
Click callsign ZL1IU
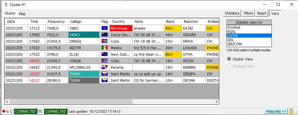tap(84, 54)
